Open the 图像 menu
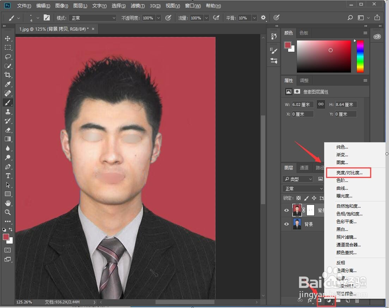Screen dimensions: 389x308 point(61,6)
